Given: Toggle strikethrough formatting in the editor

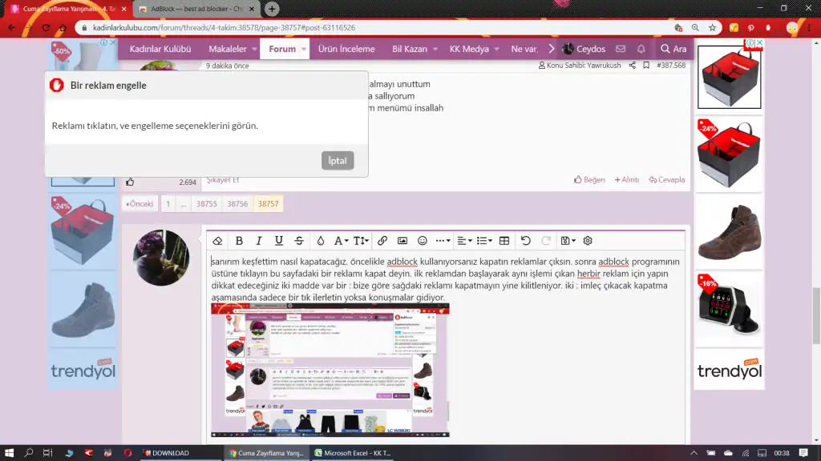Looking at the screenshot, I should (299, 241).
